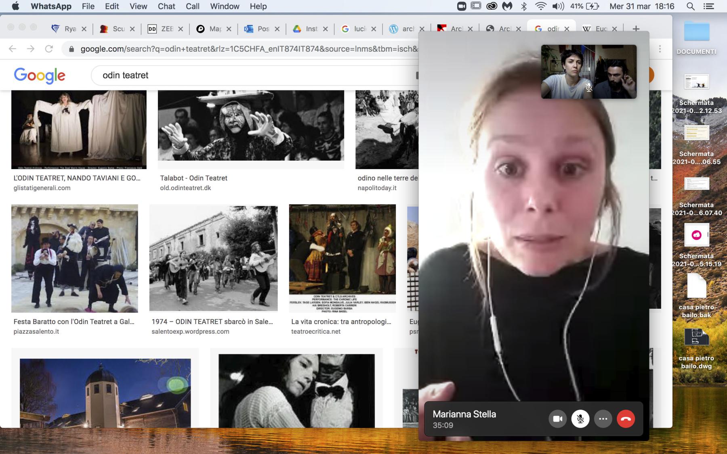The image size is (727, 454).
Task: Click the Google logo
Action: [x=40, y=75]
